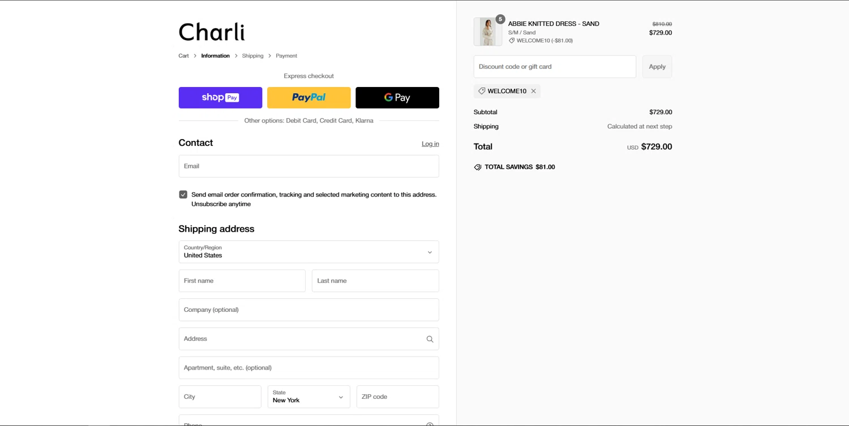This screenshot has height=426, width=849.
Task: Click the WELCOME10 (-$81.00) line discount text
Action: click(x=544, y=41)
